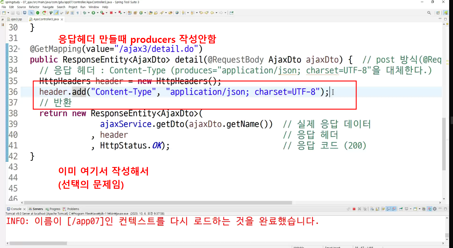
Task: Expand the Back navigation history dropdown
Action: (x=216, y=13)
